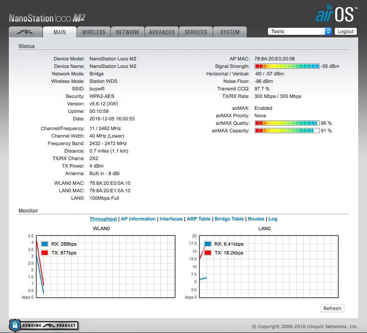
Task: Click the Genuine Product badge
Action: [43, 325]
